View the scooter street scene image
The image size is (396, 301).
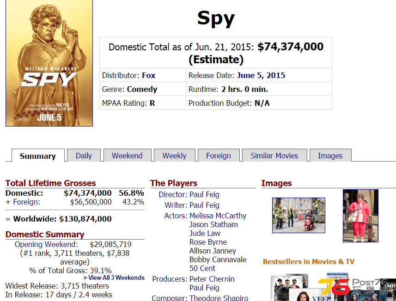tap(299, 215)
